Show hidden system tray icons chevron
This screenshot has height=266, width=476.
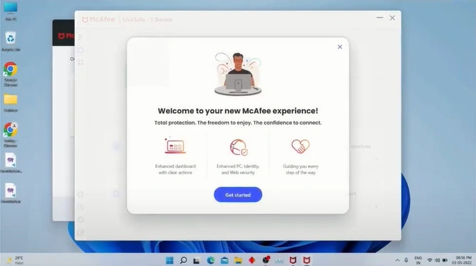tap(397, 261)
